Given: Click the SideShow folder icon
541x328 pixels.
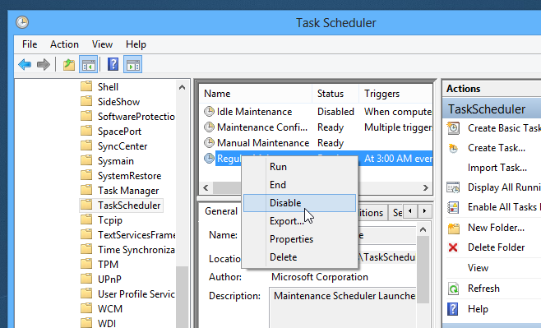Looking at the screenshot, I should point(86,101).
